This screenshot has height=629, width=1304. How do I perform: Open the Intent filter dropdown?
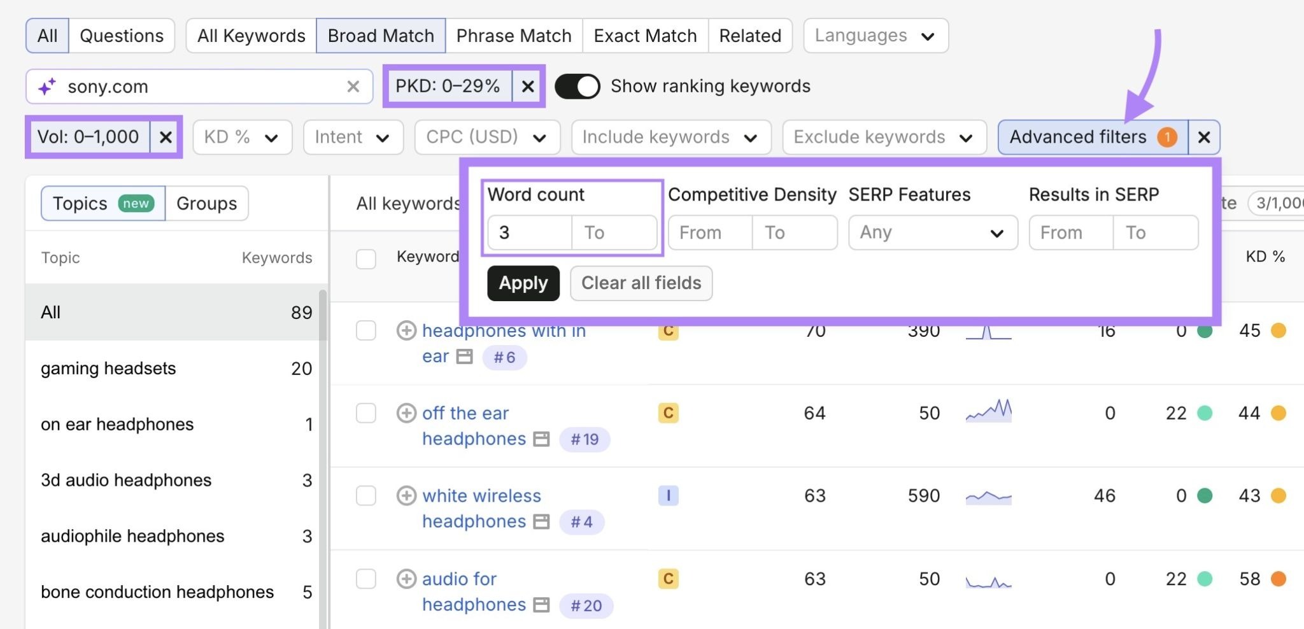tap(353, 137)
